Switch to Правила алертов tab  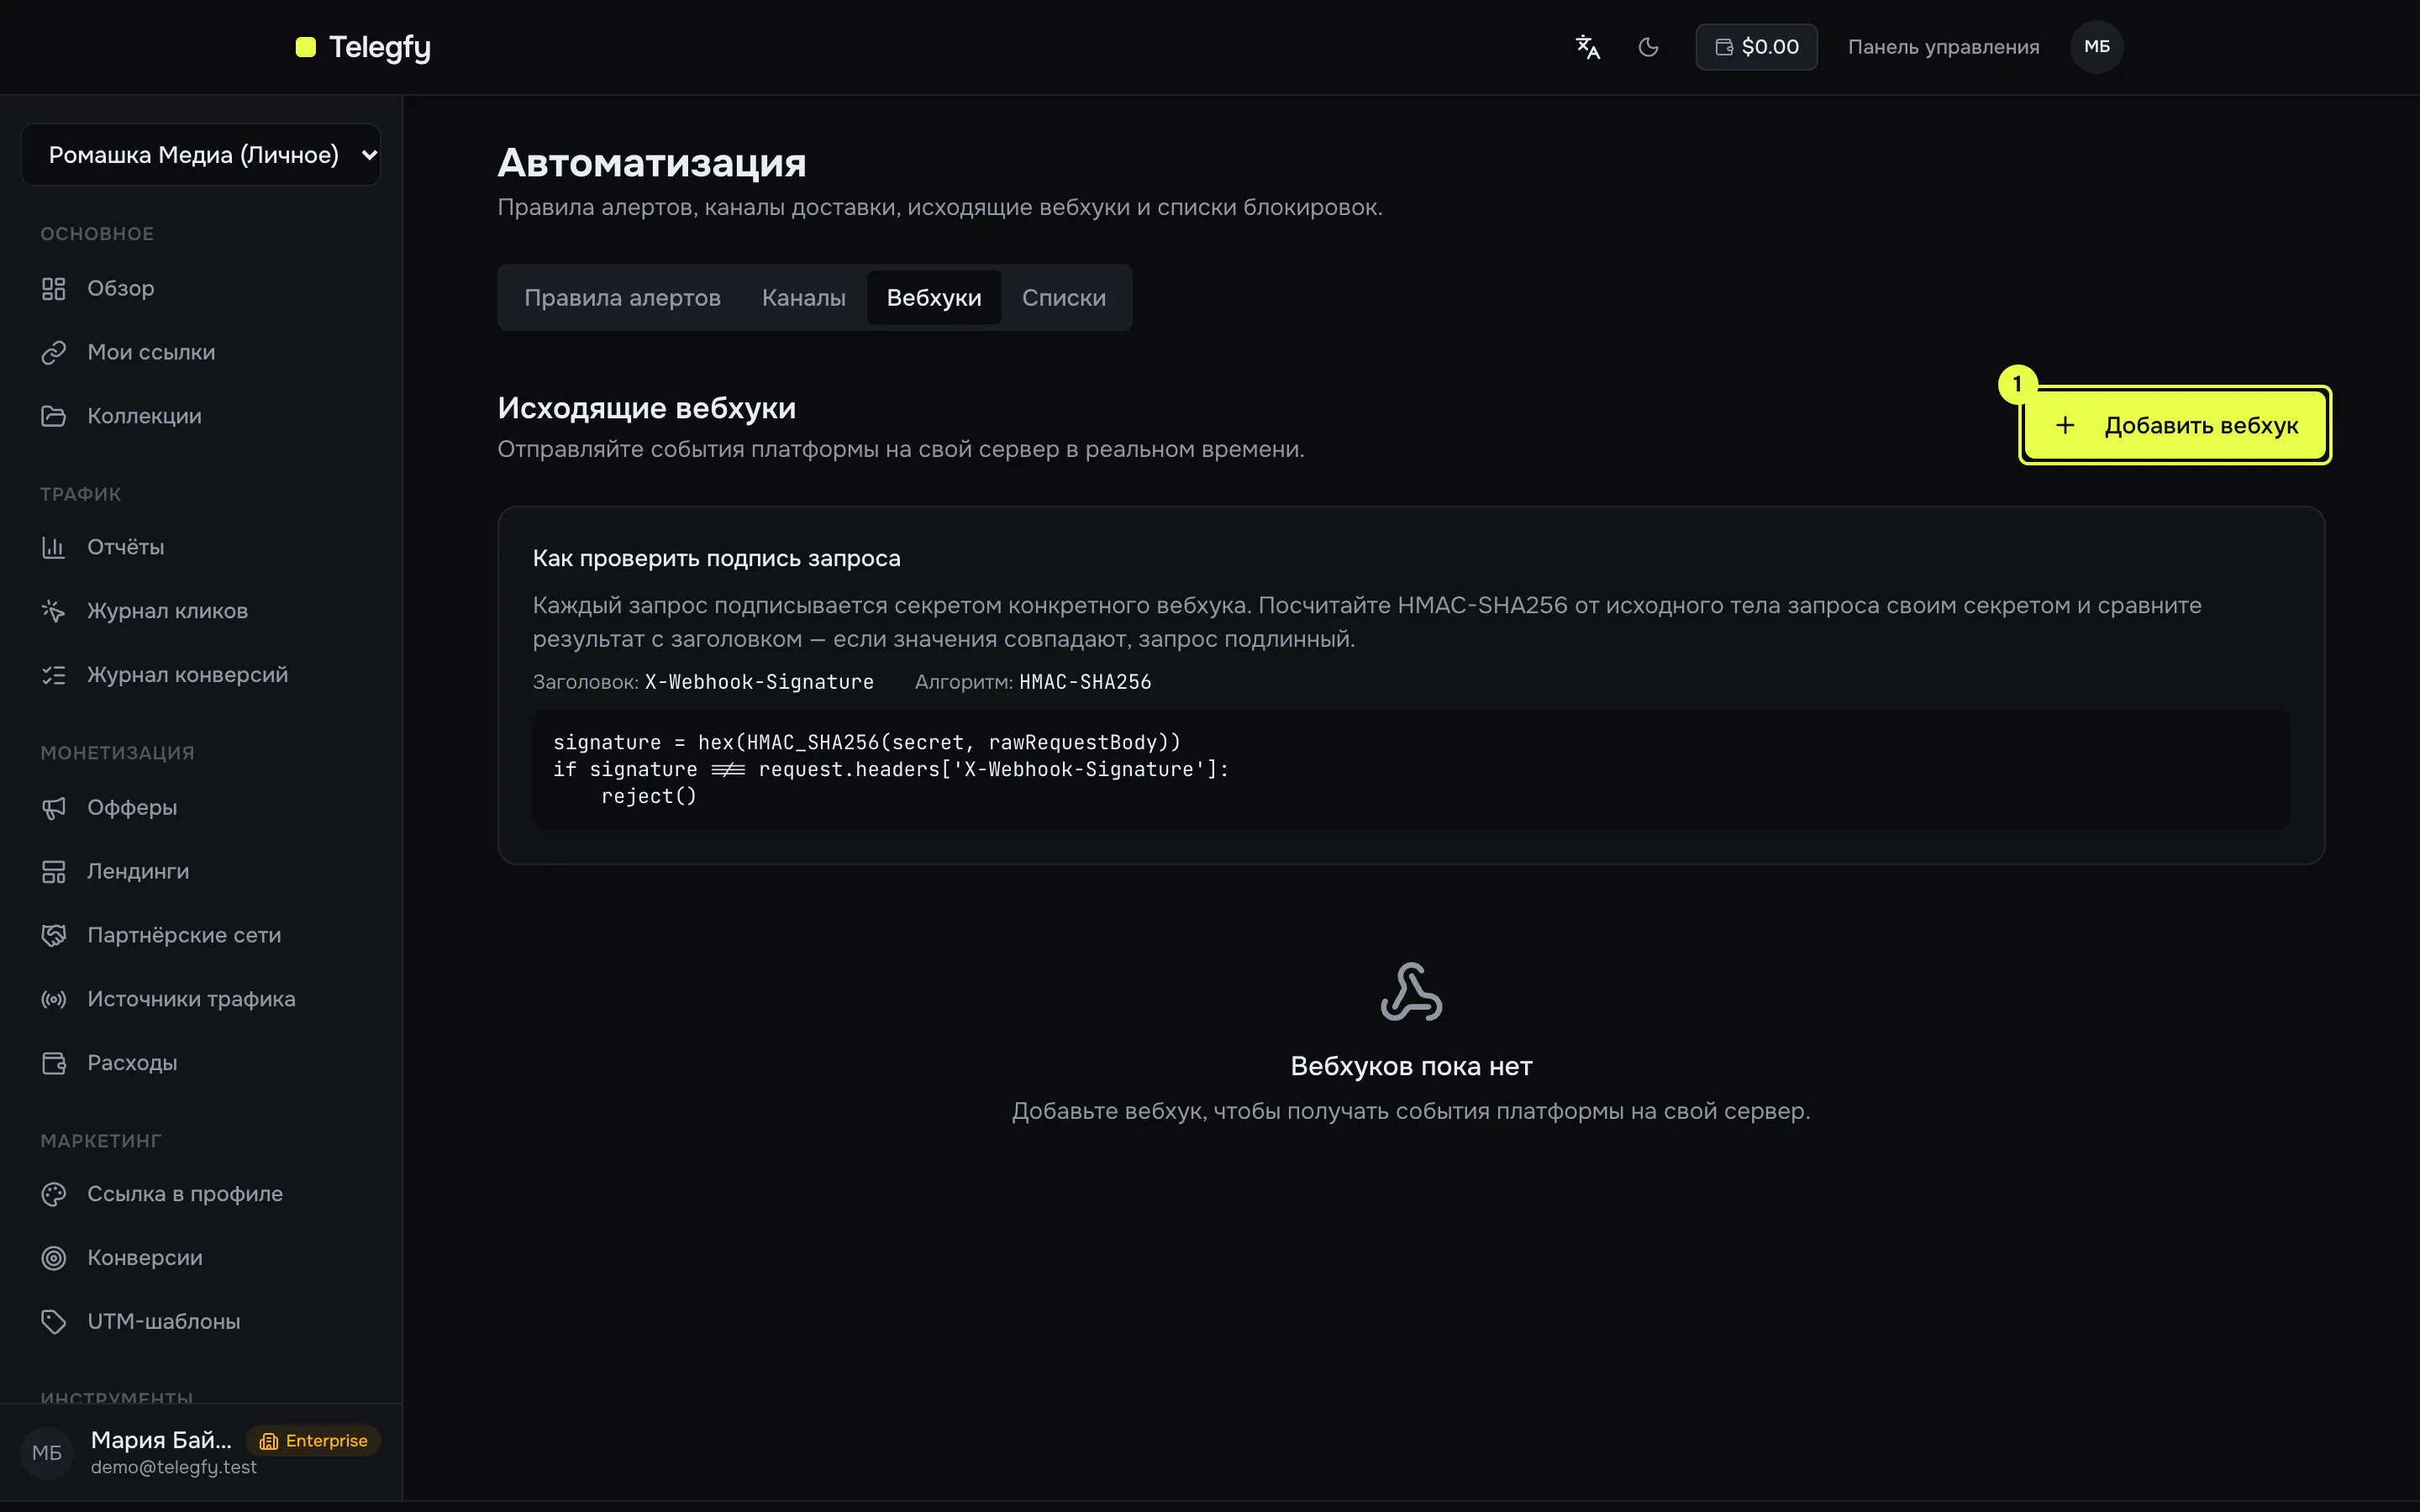click(x=622, y=298)
